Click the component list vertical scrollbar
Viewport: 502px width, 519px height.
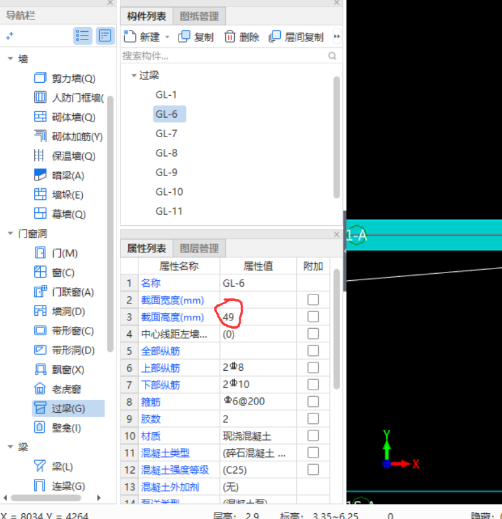click(336, 137)
